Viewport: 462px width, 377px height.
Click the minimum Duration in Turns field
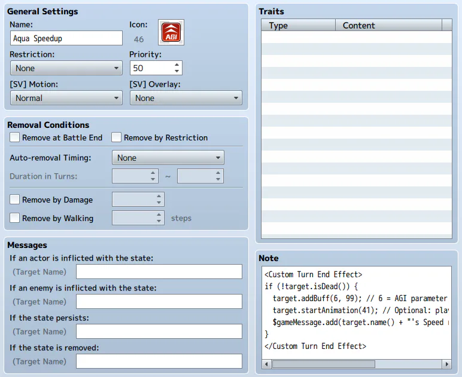(x=135, y=176)
